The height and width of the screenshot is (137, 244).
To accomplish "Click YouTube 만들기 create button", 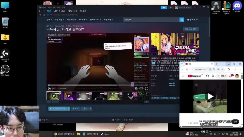I will coord(222,76).
